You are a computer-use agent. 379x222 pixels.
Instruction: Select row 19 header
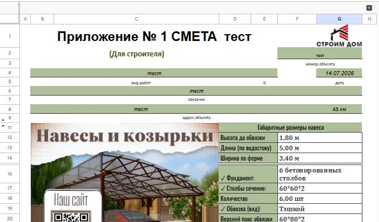pos(10,208)
